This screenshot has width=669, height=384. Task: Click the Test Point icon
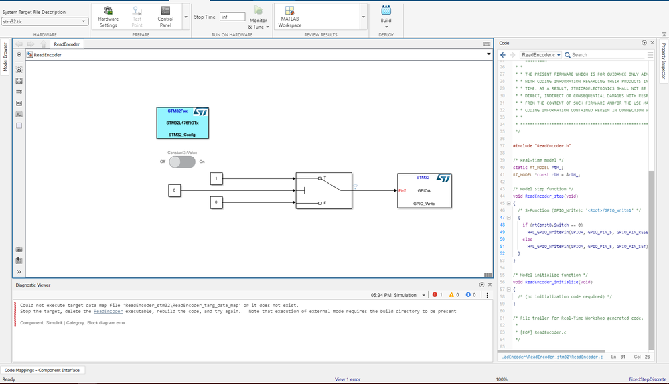(137, 10)
